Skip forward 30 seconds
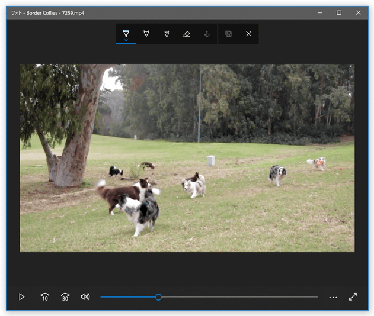 pos(65,296)
